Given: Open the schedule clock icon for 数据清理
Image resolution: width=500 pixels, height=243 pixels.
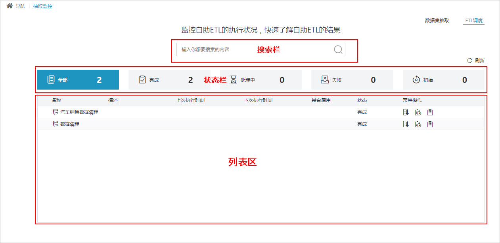Looking at the screenshot, I should (418, 124).
